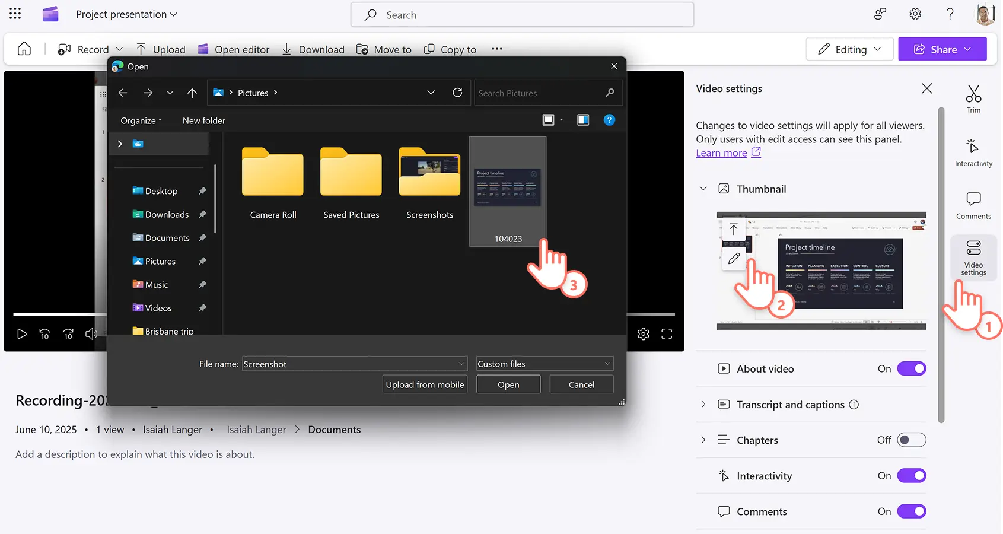The height and width of the screenshot is (534, 1003).
Task: Click the upload thumbnail arrow icon
Action: [x=734, y=229]
